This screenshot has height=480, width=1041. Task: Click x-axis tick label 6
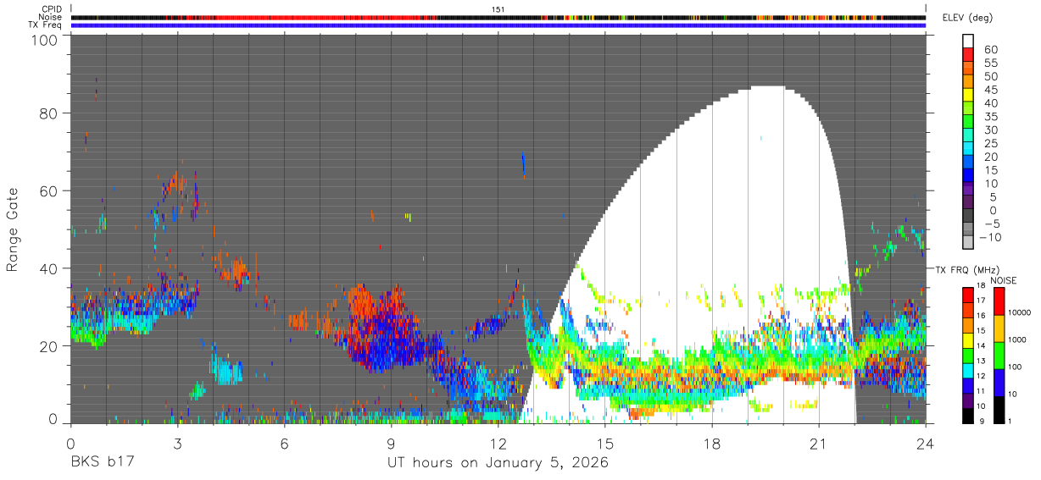point(284,444)
